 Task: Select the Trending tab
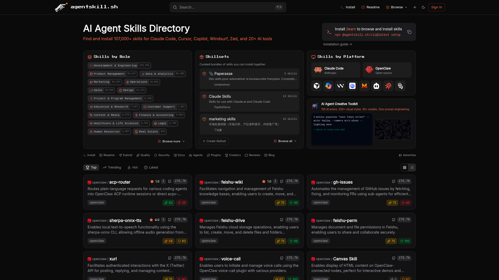point(112,167)
